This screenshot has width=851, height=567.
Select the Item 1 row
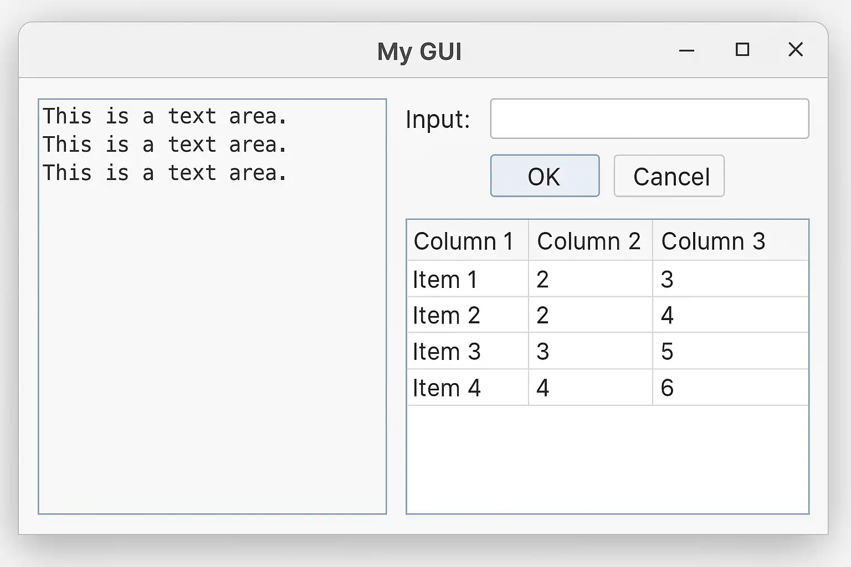coord(445,280)
